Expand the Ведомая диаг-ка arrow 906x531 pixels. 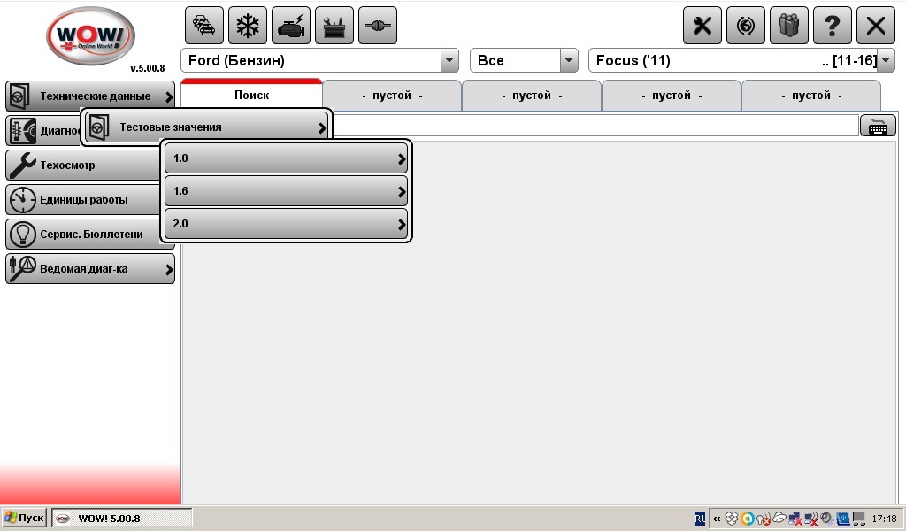[x=169, y=269]
